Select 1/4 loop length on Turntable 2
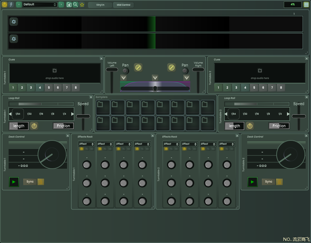The image size is (311, 243). [280, 114]
